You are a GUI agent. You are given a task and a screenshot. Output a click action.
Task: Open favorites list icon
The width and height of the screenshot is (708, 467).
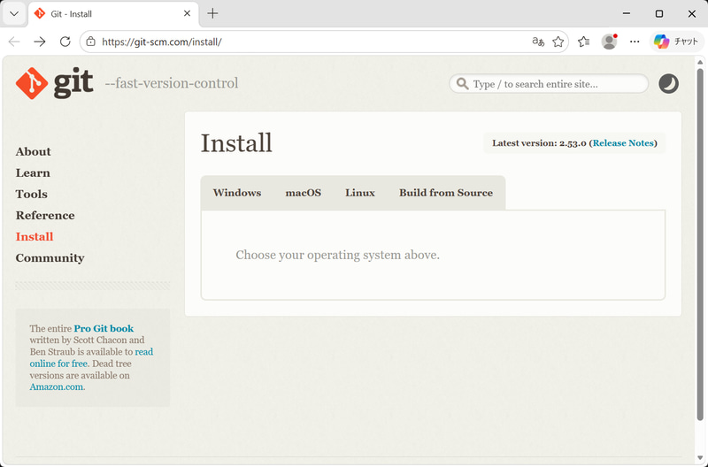pos(583,42)
